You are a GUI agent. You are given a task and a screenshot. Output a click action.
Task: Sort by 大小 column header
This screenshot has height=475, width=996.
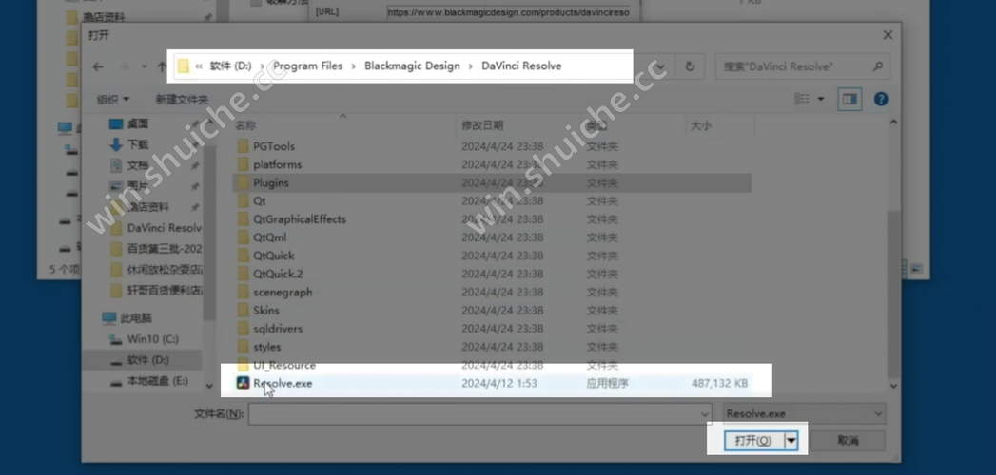coord(701,126)
